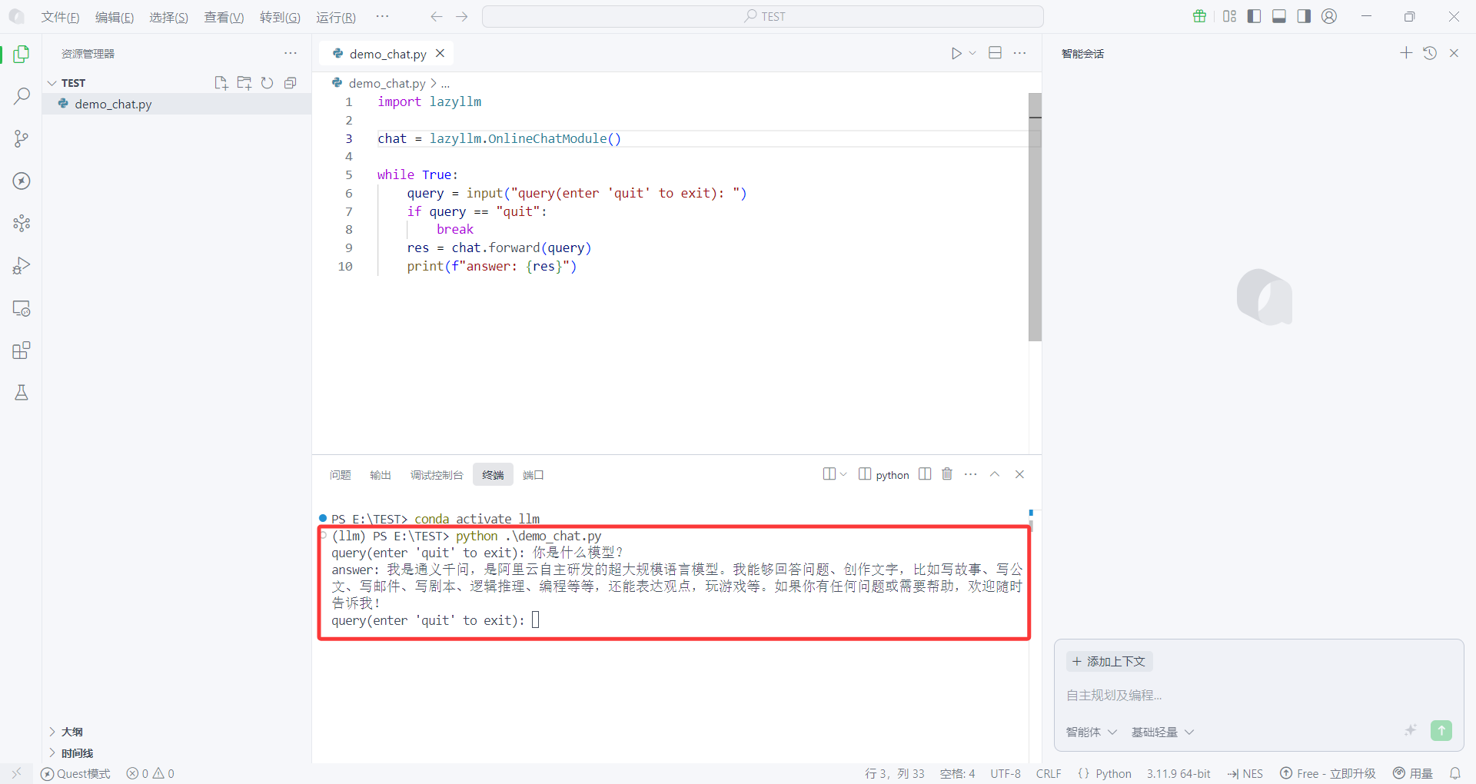The image size is (1476, 784).
Task: Open the 基础轻量 model dropdown
Action: 1162,732
